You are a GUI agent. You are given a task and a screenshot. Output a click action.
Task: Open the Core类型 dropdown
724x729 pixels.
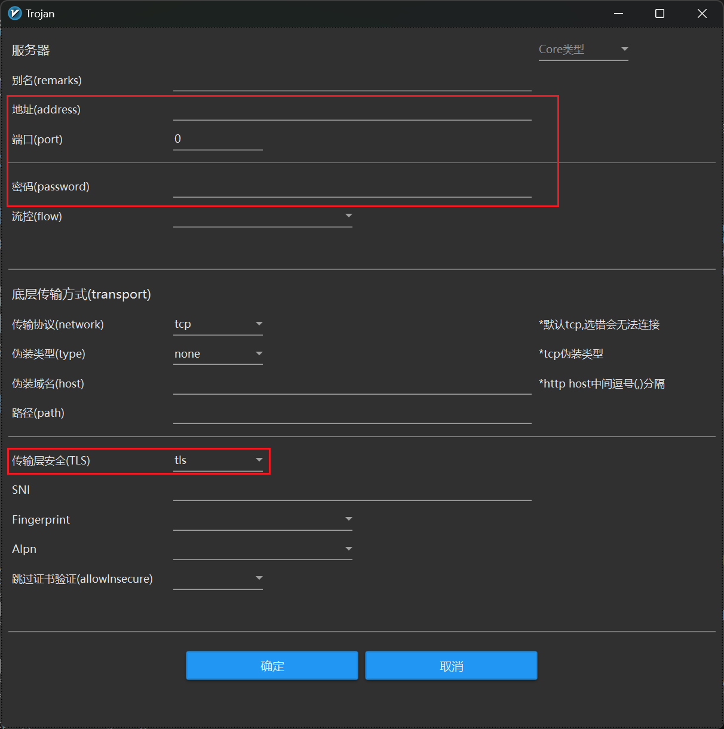pos(583,50)
